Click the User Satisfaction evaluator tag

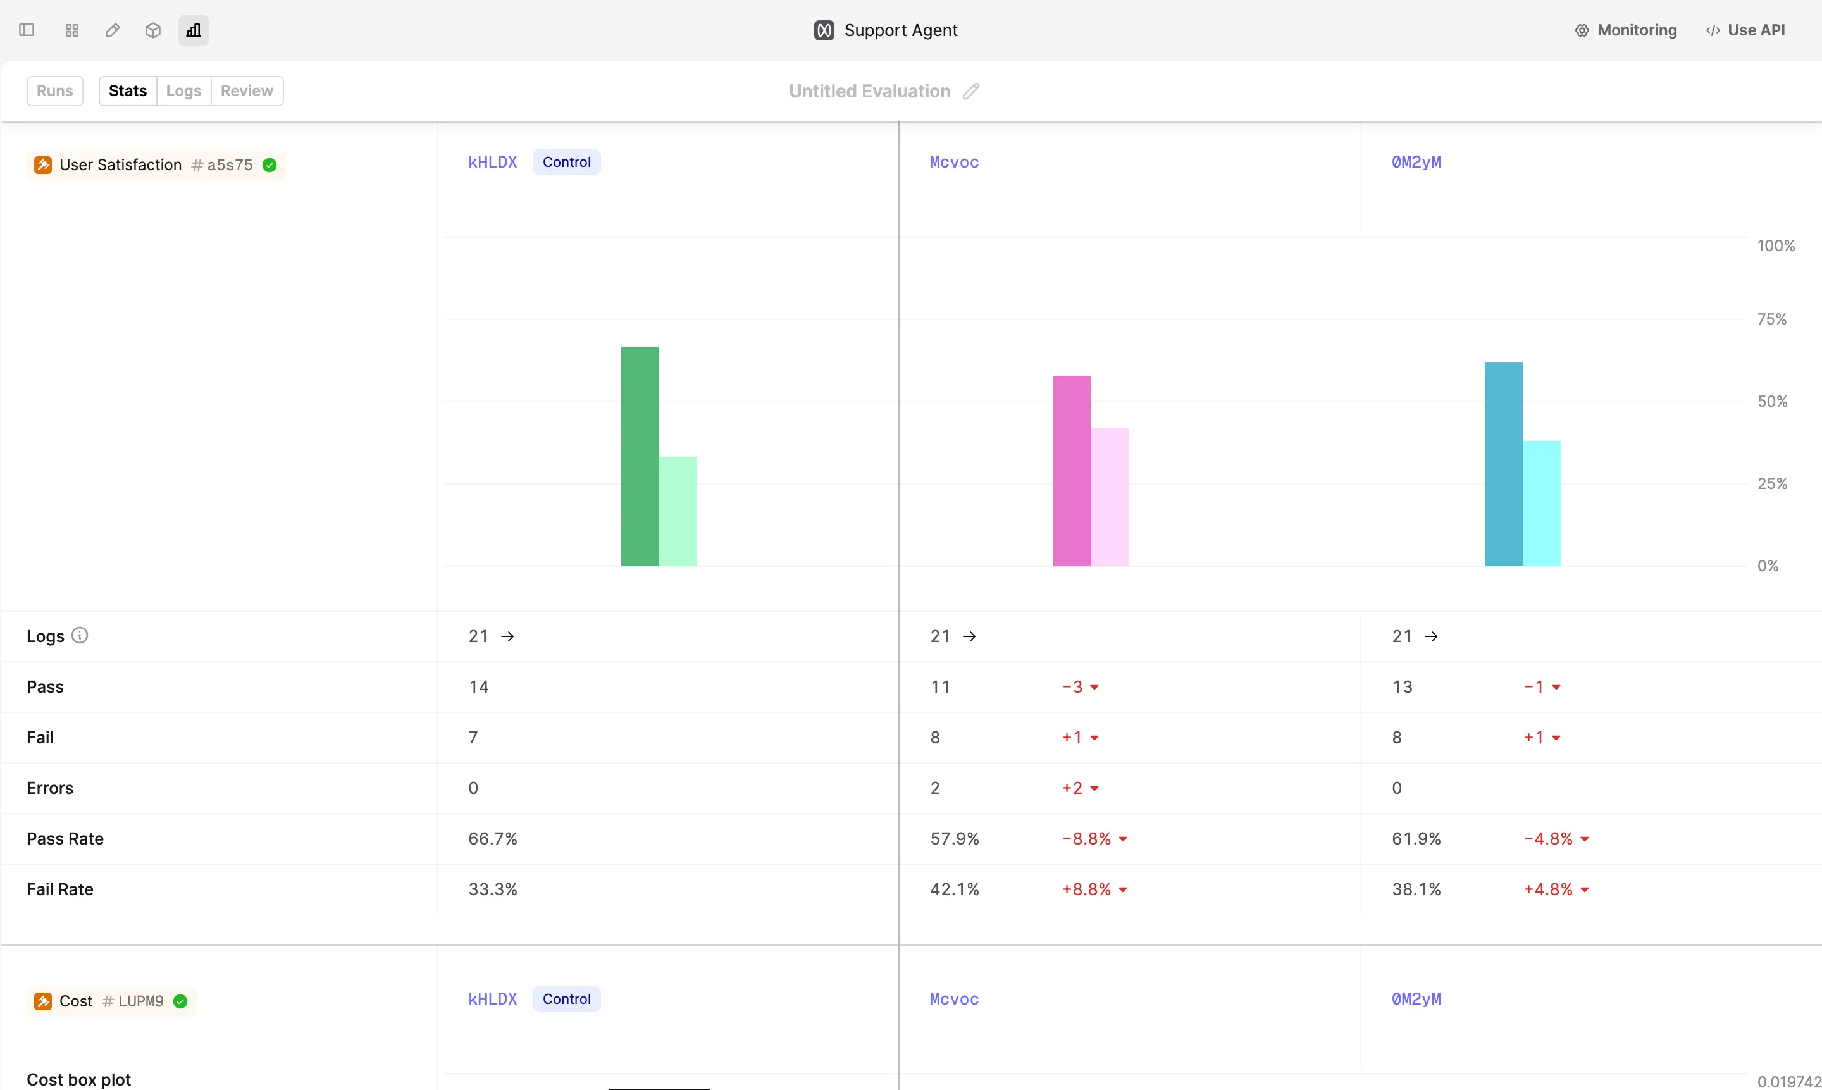point(156,165)
